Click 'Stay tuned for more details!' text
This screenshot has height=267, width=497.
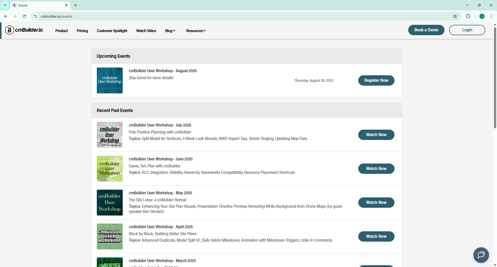(x=151, y=78)
